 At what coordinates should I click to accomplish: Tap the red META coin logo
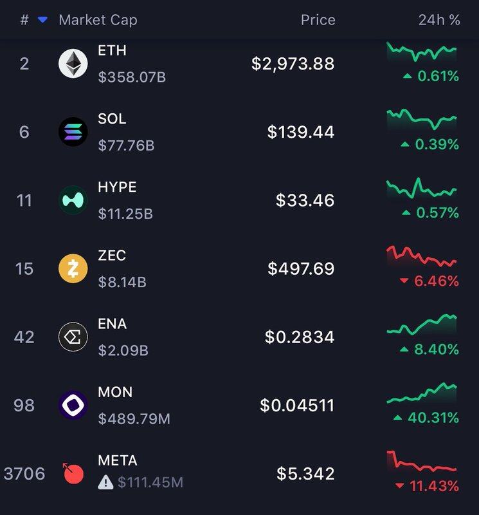[x=73, y=474]
